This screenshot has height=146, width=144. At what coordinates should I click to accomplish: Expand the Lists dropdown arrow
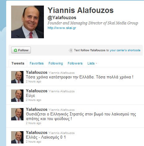[x=96, y=63]
